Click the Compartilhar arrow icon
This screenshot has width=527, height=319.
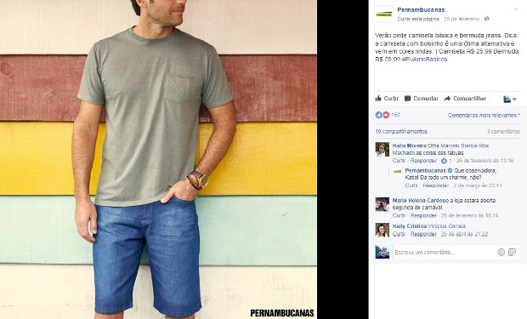447,99
